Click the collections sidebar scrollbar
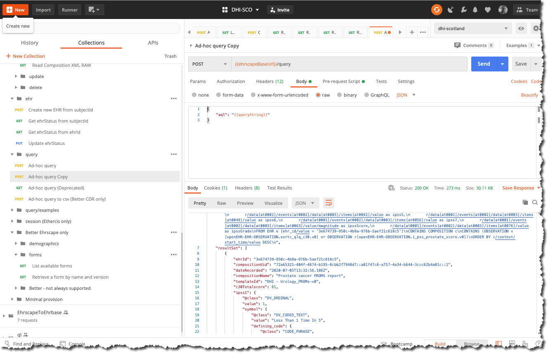Screen dimensions: 548x353 tap(182, 282)
